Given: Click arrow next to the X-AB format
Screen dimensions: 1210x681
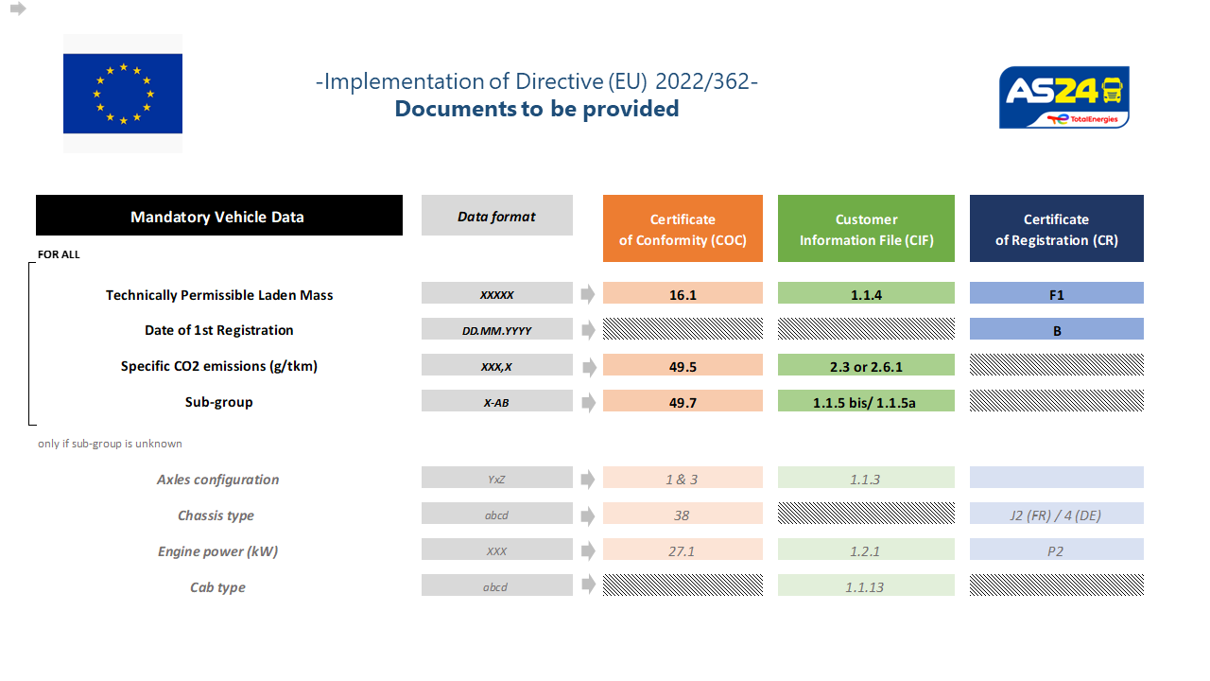Looking at the screenshot, I should click(588, 402).
